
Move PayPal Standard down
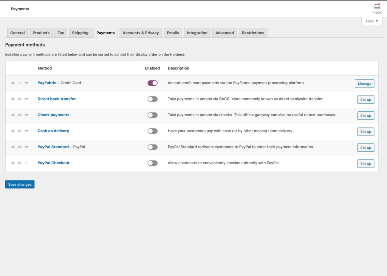(26, 147)
